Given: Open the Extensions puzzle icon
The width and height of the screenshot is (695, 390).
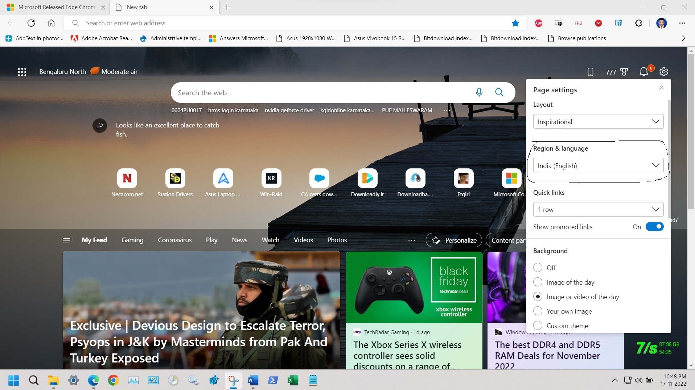Looking at the screenshot, I should [639, 23].
